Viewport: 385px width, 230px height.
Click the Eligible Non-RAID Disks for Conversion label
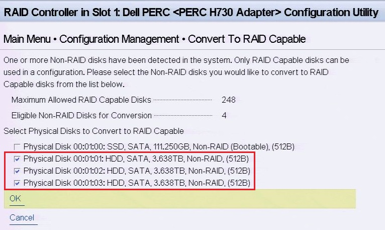click(x=81, y=115)
